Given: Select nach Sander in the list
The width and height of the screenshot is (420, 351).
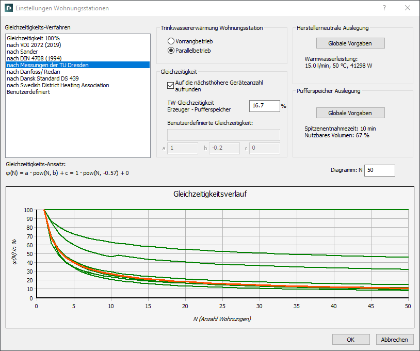Looking at the screenshot, I should click(78, 52).
